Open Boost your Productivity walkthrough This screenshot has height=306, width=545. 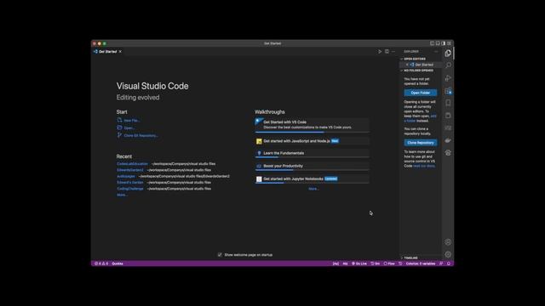tap(312, 167)
